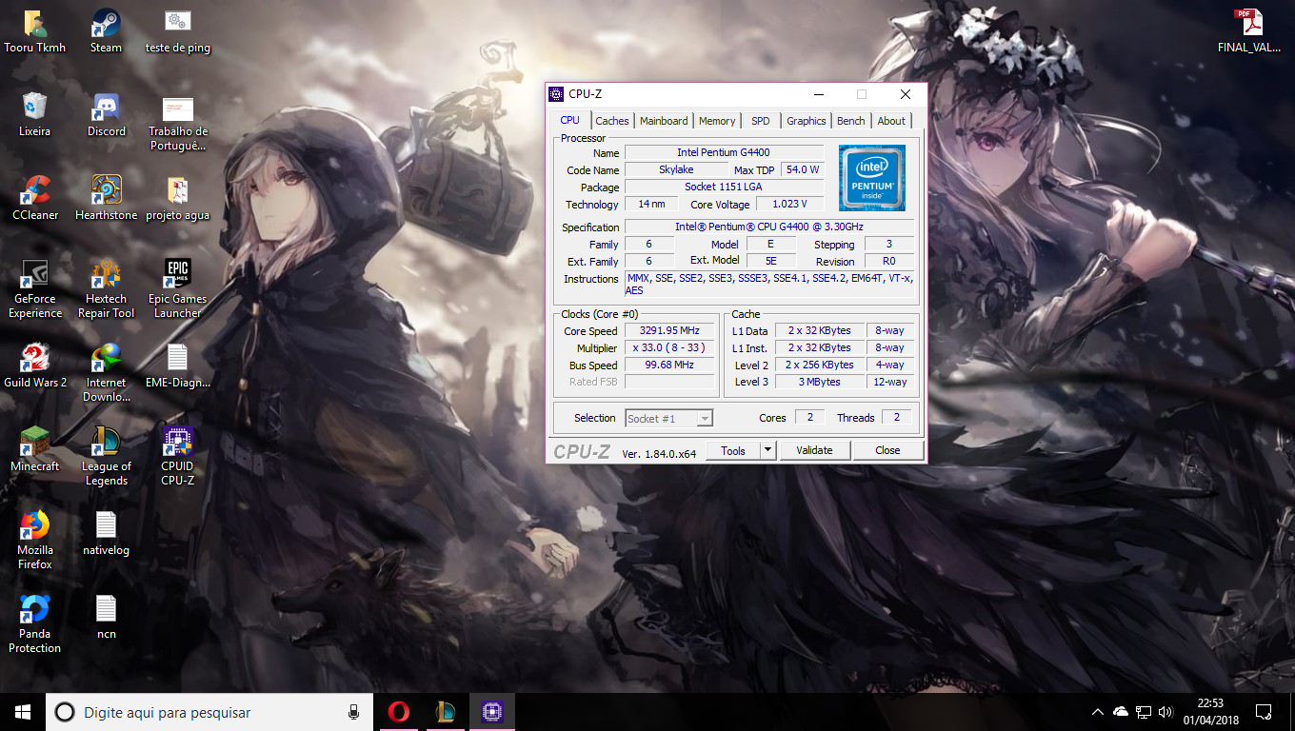Open the Lixeira recycle bin
1295x731 pixels.
[x=34, y=113]
